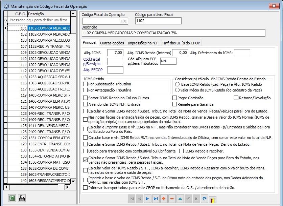Viewport: 283px width, 206px height.
Task: Click the Descrição text field
Action: pos(173,33)
